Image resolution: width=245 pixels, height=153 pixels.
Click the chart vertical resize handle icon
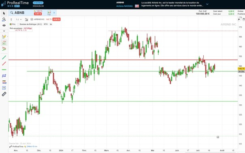point(11,19)
